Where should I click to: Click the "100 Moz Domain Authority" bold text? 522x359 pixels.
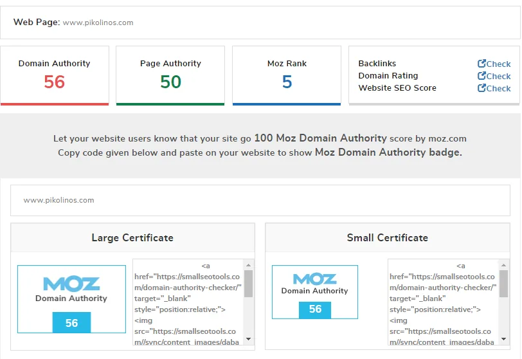pyautogui.click(x=321, y=138)
